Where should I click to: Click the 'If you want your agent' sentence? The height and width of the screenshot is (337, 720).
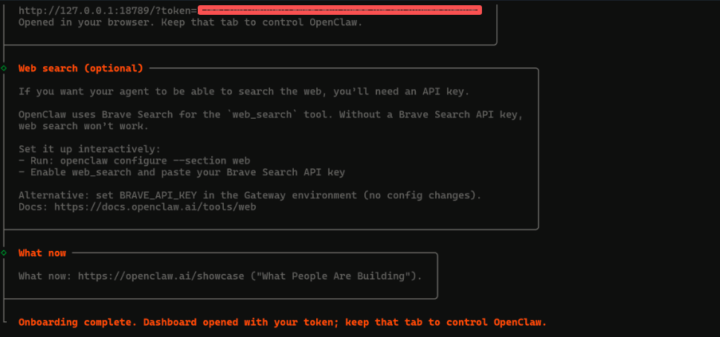pyautogui.click(x=244, y=92)
